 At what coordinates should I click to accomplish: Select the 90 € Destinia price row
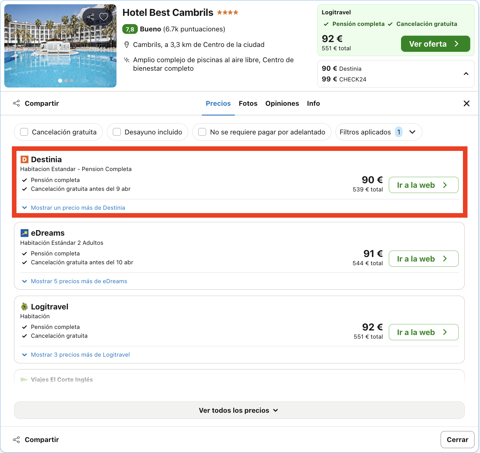[x=342, y=69]
